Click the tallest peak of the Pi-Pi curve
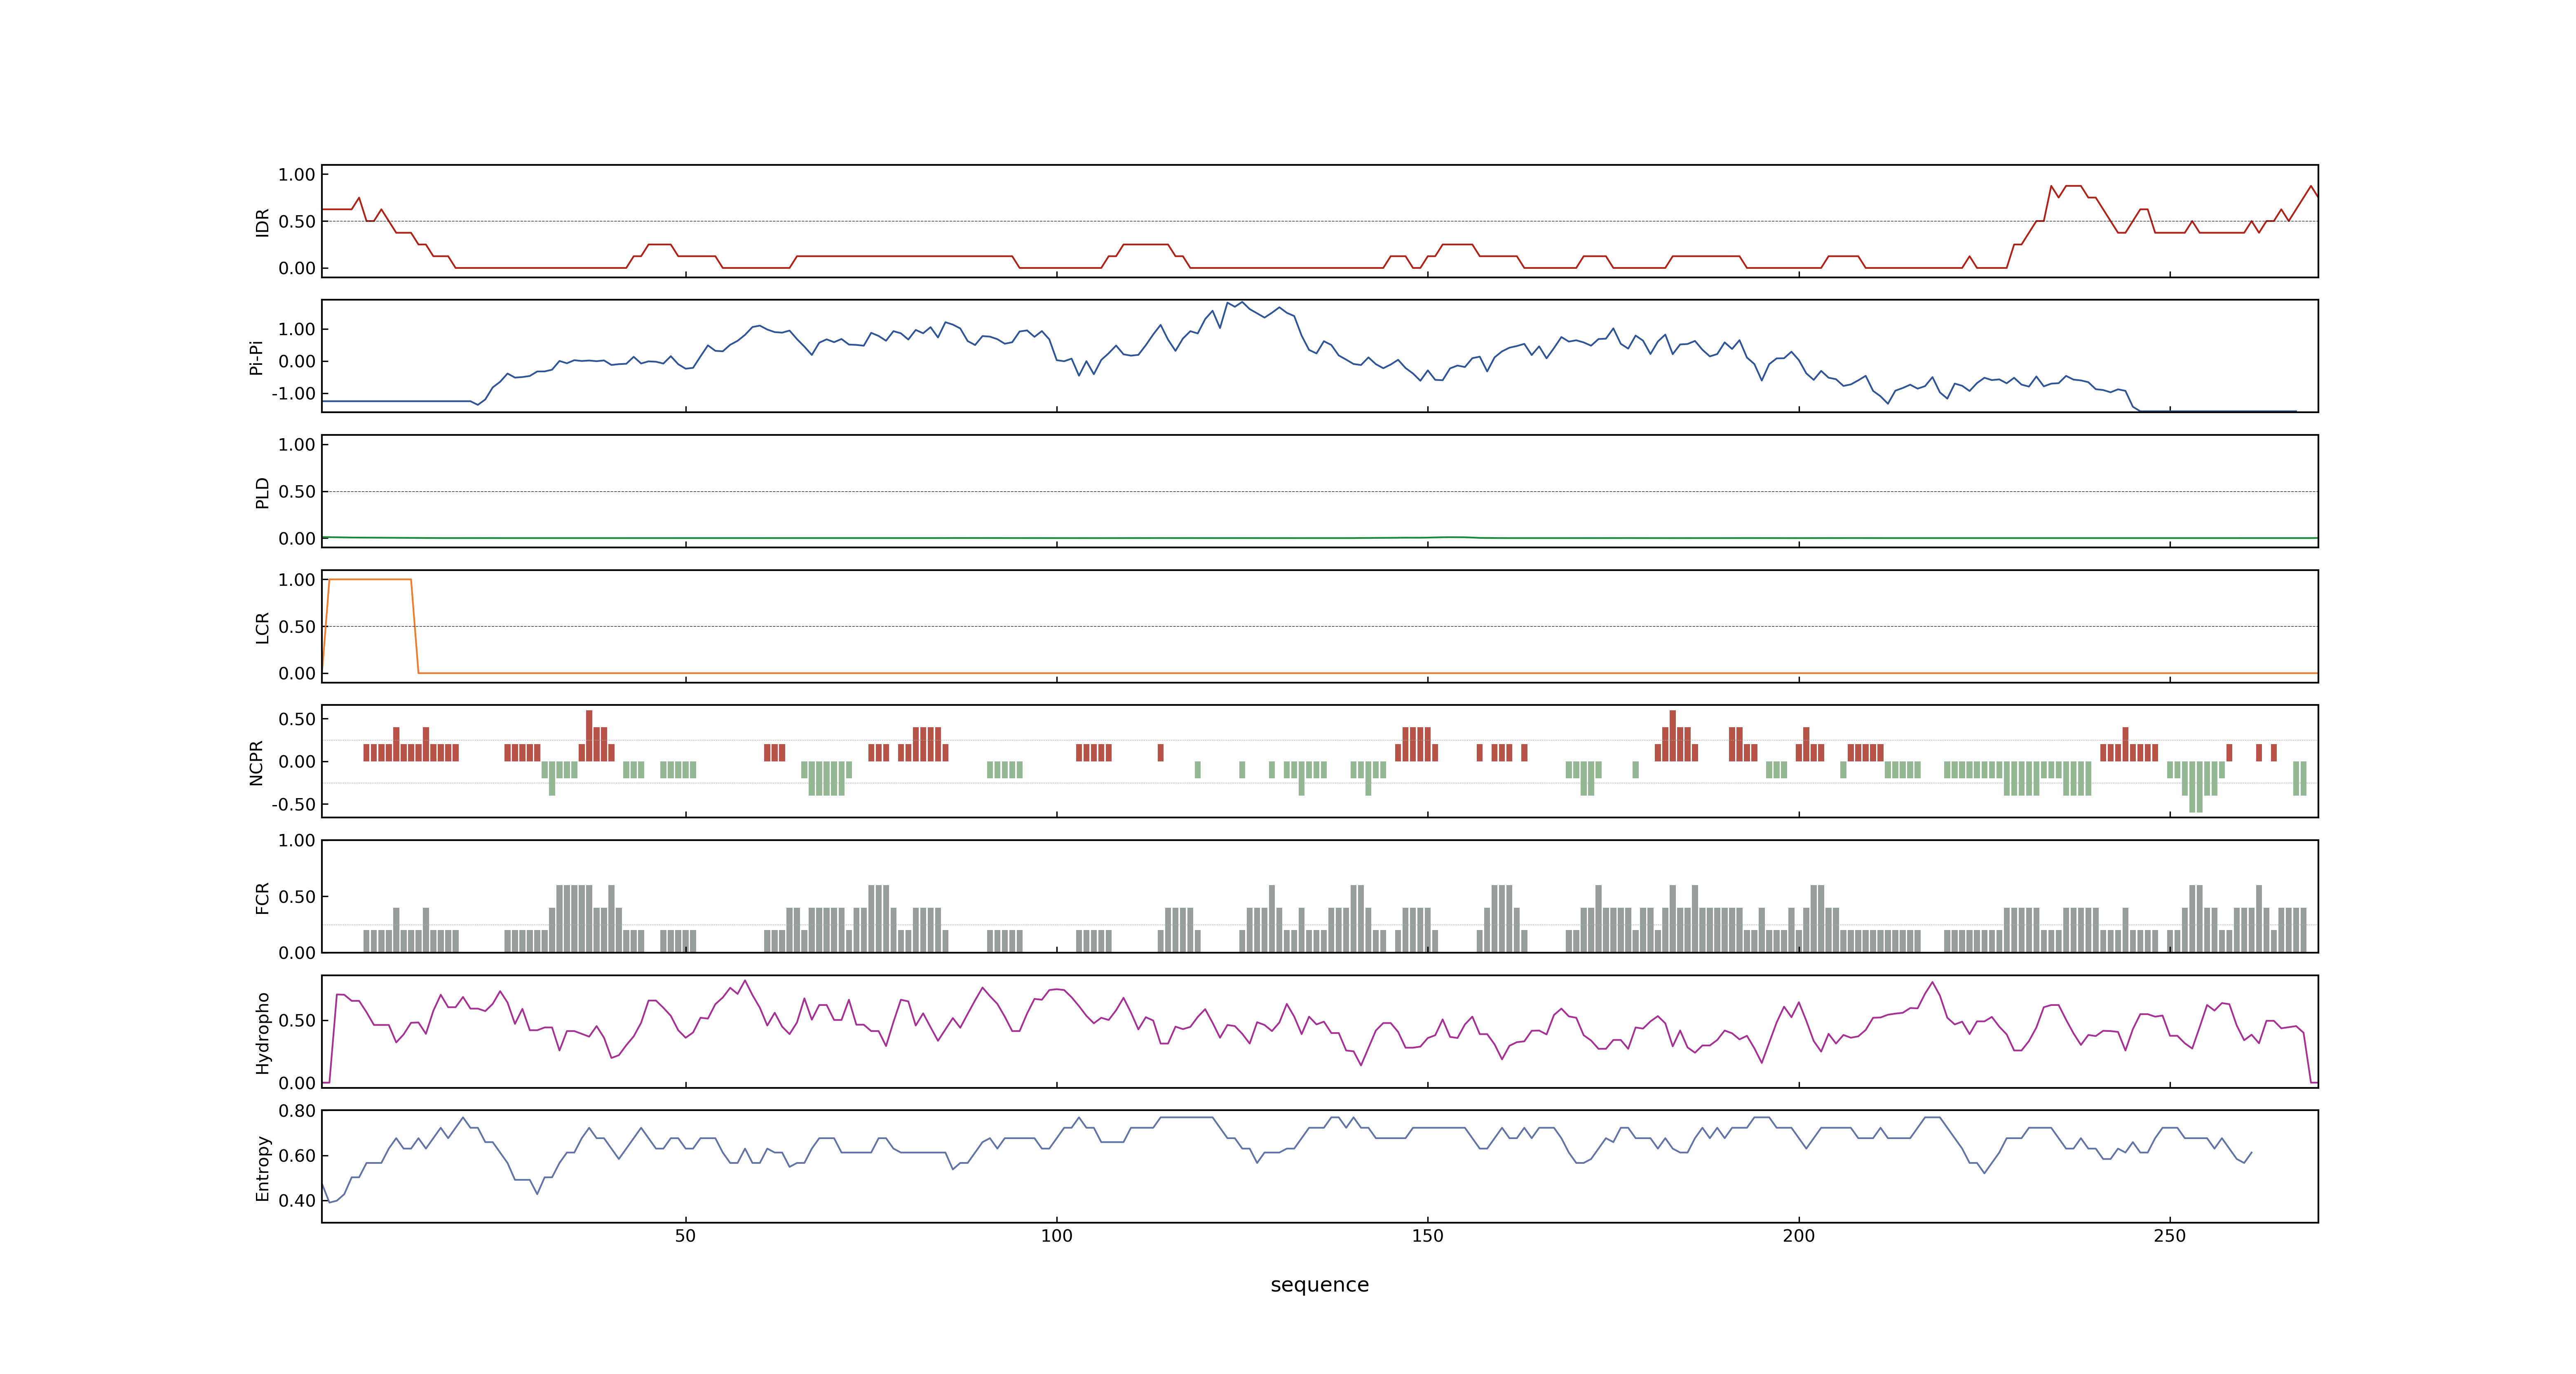 click(x=1241, y=302)
